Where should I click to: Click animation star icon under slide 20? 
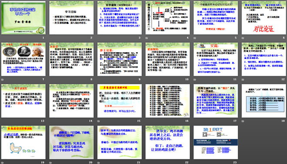point(51,163)
